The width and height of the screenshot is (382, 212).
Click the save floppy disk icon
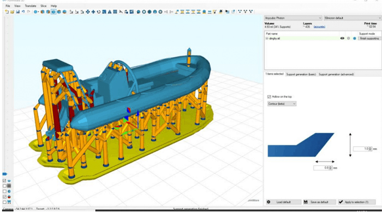pyautogui.click(x=18, y=11)
